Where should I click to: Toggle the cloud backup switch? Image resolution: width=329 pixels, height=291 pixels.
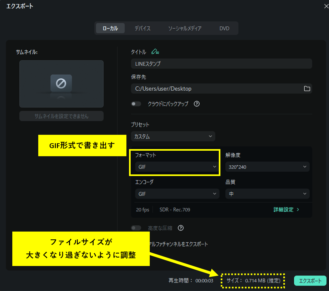point(136,104)
